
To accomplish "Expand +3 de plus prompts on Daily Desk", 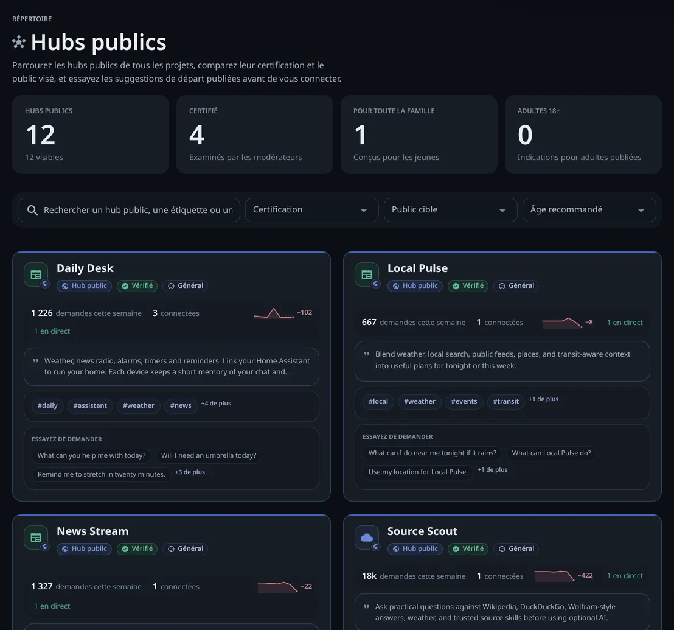I will pos(190,472).
